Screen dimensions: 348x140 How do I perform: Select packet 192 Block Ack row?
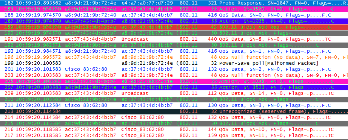(174, 45)
